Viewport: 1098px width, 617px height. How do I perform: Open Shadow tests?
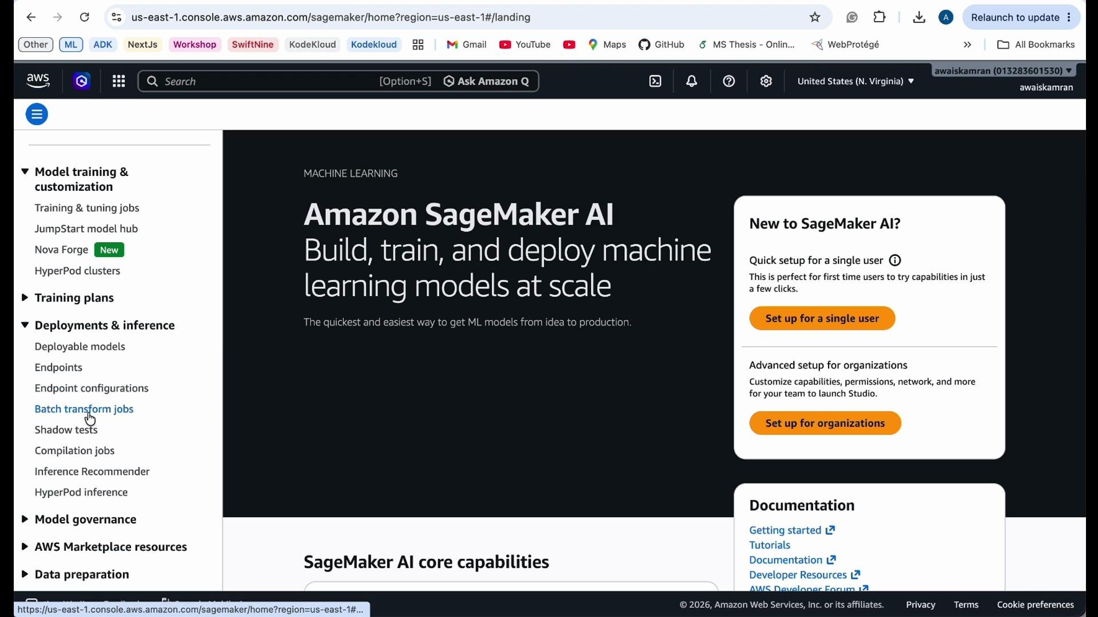(66, 430)
